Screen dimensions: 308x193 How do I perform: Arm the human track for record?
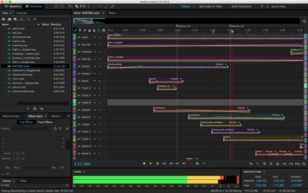tap(104, 66)
